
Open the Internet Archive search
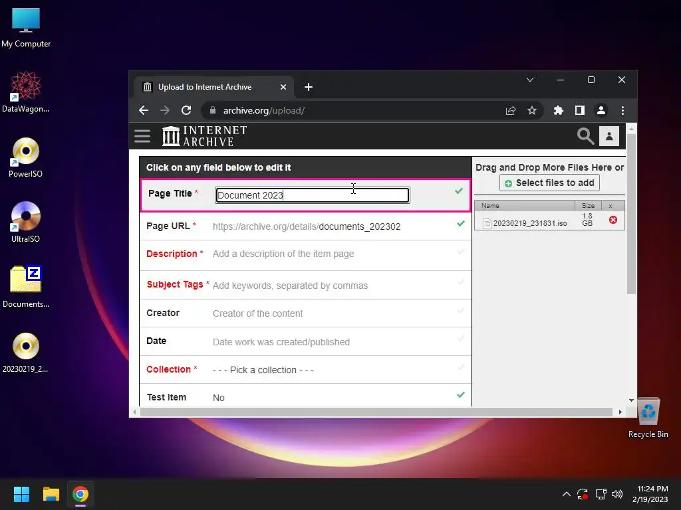(x=585, y=136)
